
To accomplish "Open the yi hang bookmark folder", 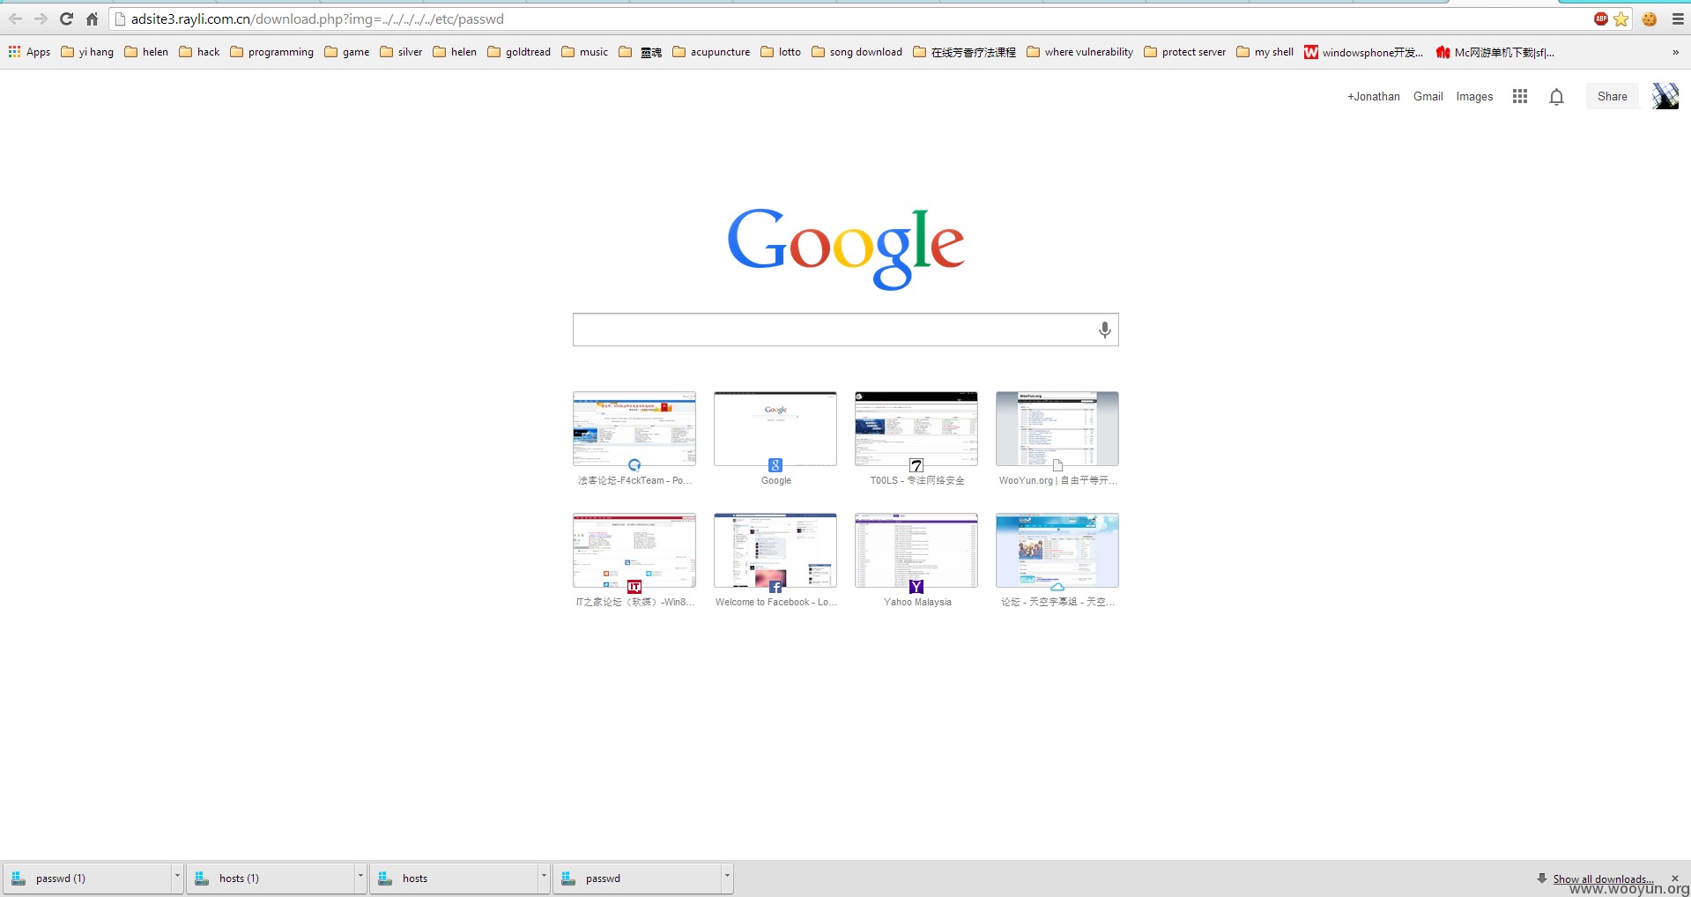I will tap(87, 52).
